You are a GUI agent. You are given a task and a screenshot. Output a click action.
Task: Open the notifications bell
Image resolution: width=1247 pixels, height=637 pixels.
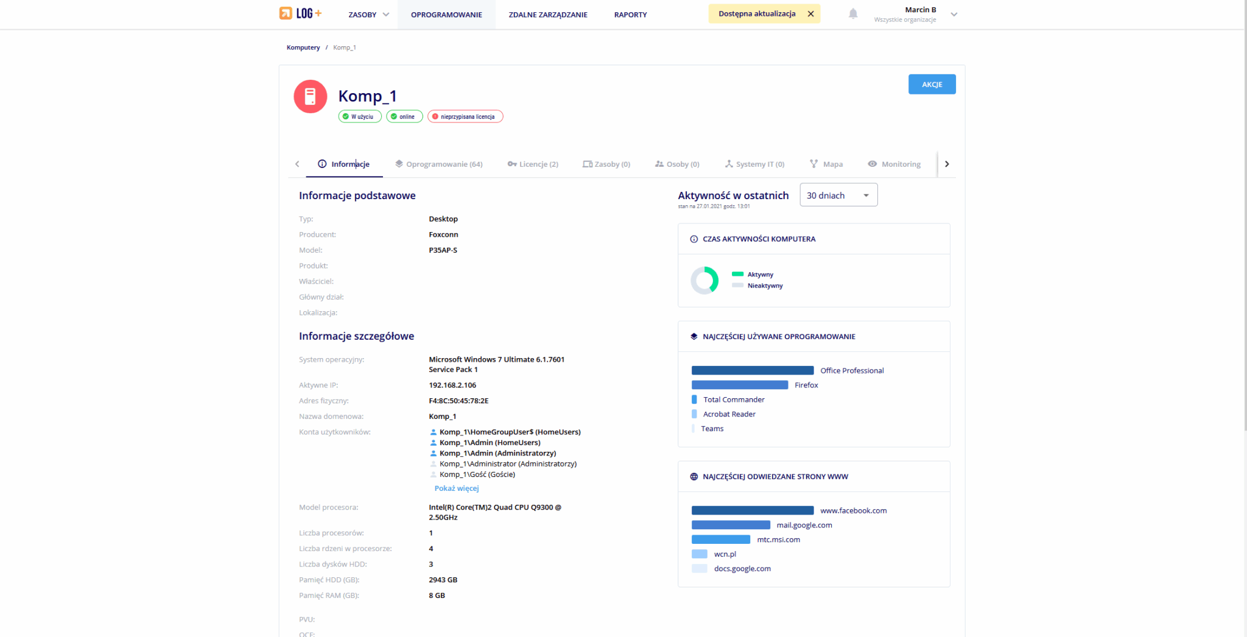(853, 14)
